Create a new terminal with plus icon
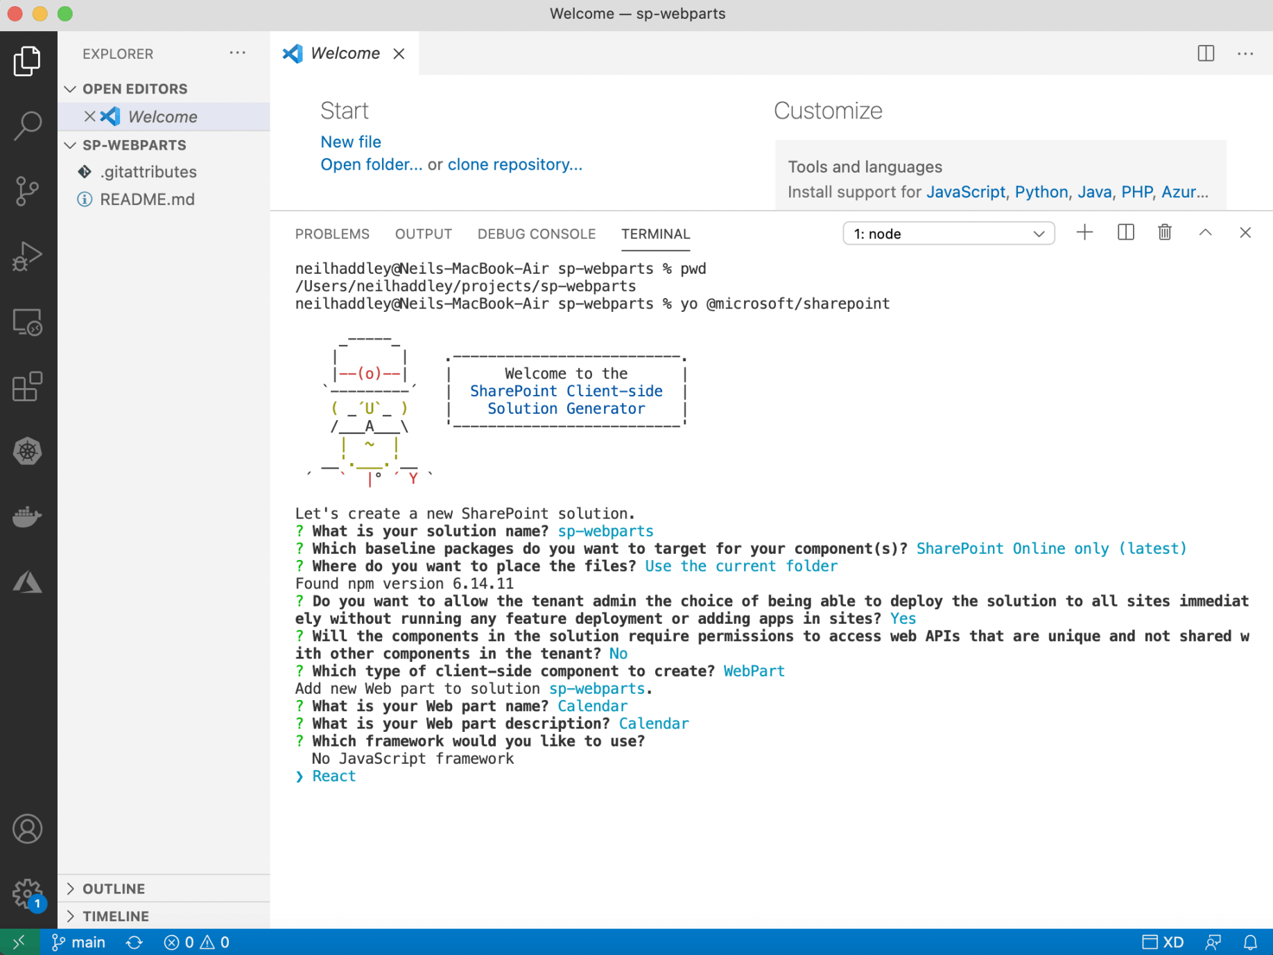Viewport: 1273px width, 955px height. pos(1084,233)
